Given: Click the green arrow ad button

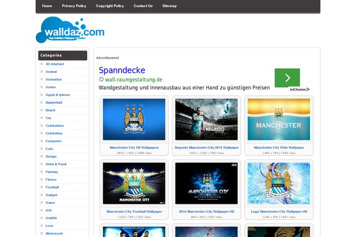Looking at the screenshot, I should point(287,78).
